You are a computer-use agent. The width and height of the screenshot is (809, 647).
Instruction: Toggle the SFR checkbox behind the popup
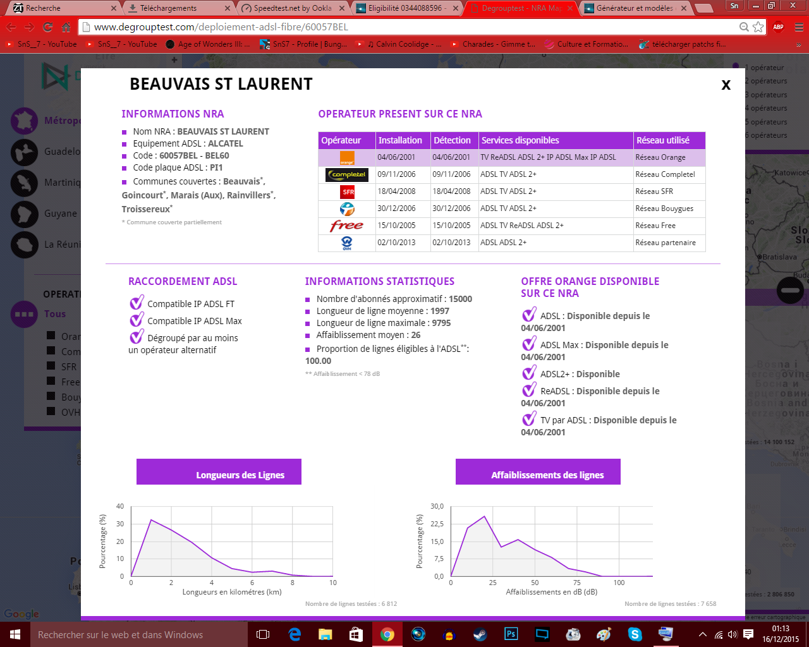pos(51,366)
